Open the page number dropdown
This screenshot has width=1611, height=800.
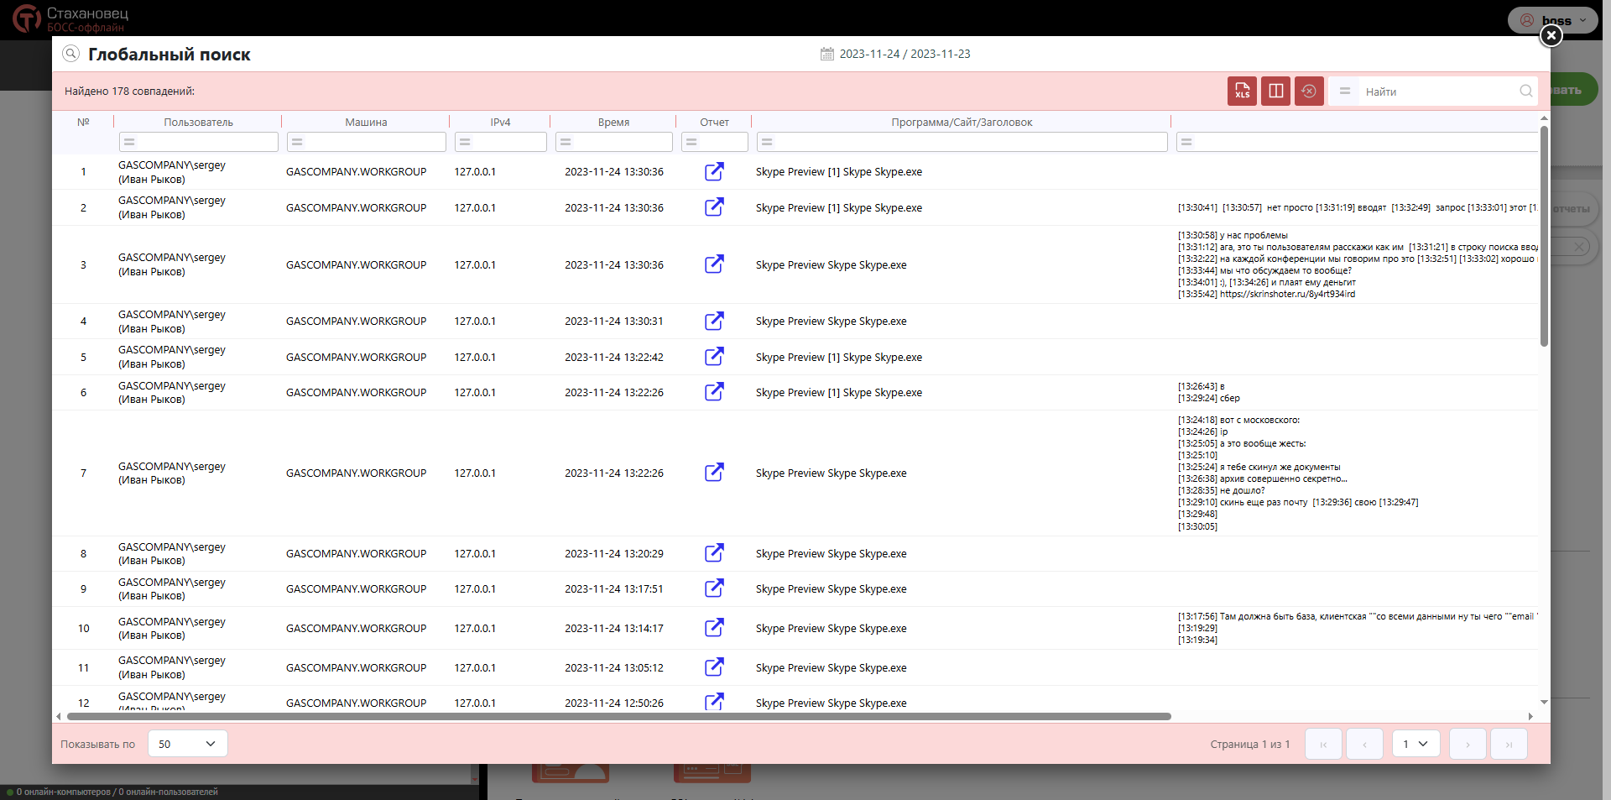pyautogui.click(x=1415, y=744)
